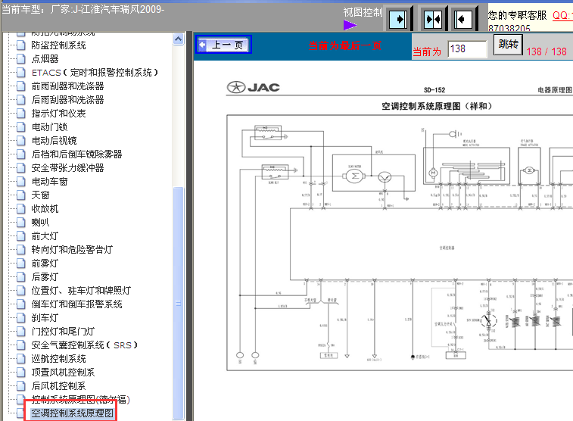Click document icon beside 前雾灯
This screenshot has width=573, height=421.
click(x=21, y=264)
